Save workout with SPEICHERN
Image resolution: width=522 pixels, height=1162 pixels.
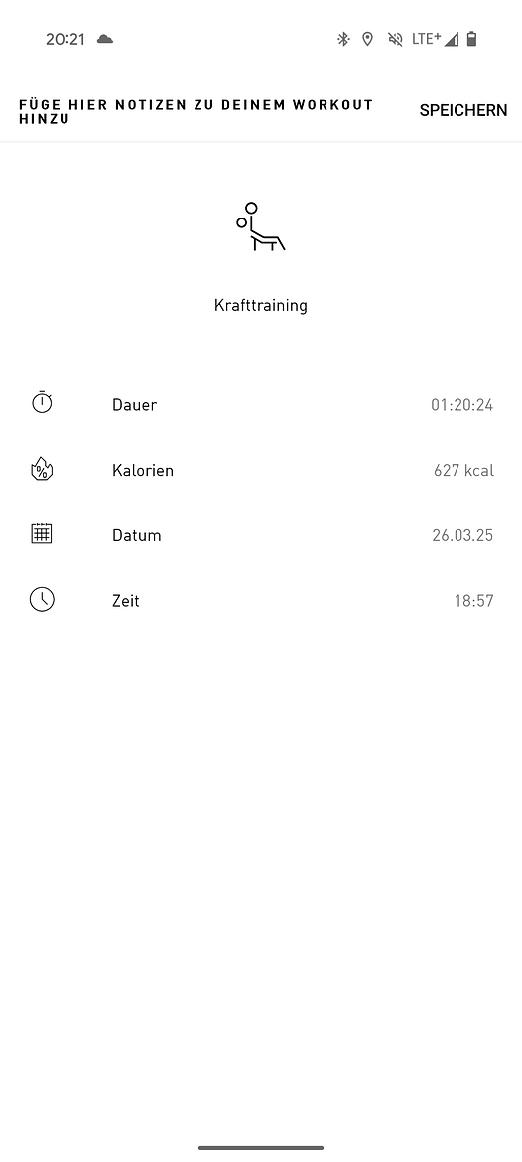463,110
